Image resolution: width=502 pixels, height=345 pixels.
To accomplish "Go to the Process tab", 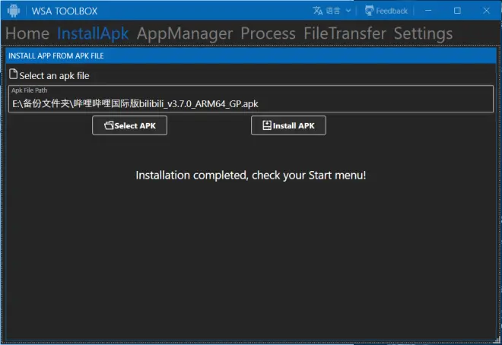I will tap(268, 33).
